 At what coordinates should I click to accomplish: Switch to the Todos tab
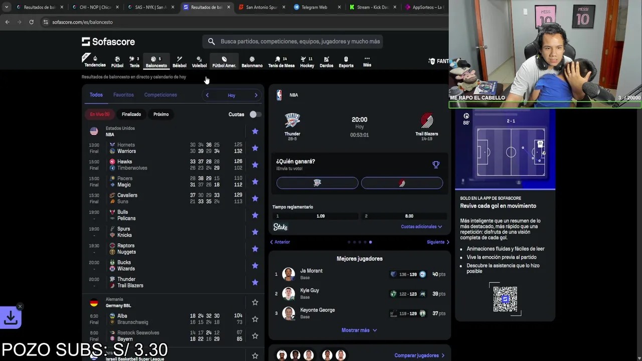coord(96,95)
